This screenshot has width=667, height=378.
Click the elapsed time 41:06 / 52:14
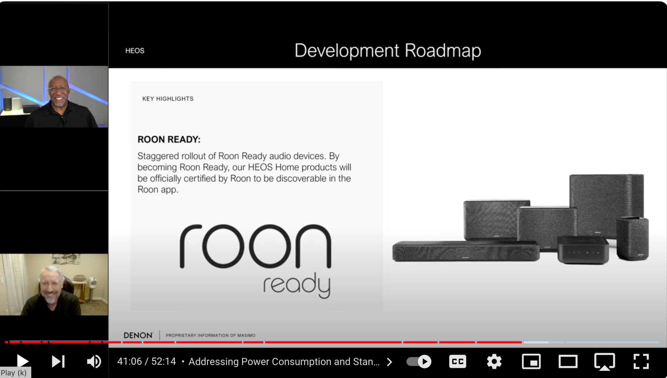point(146,361)
